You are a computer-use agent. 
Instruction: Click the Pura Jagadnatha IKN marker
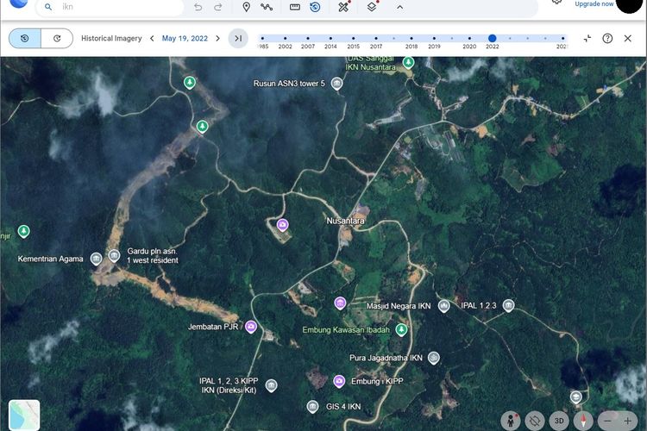point(433,358)
